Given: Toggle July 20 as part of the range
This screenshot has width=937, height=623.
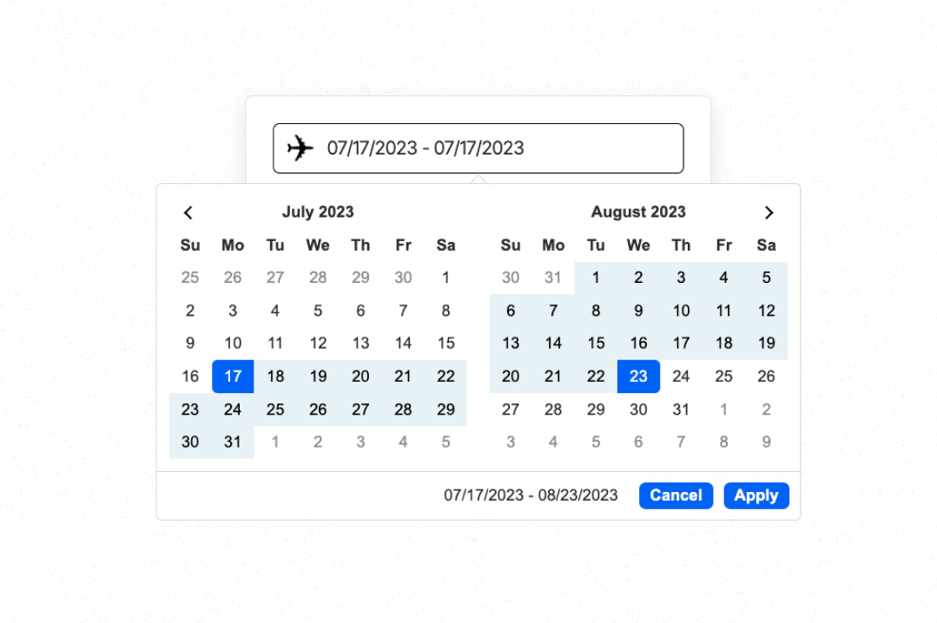Looking at the screenshot, I should 360,376.
